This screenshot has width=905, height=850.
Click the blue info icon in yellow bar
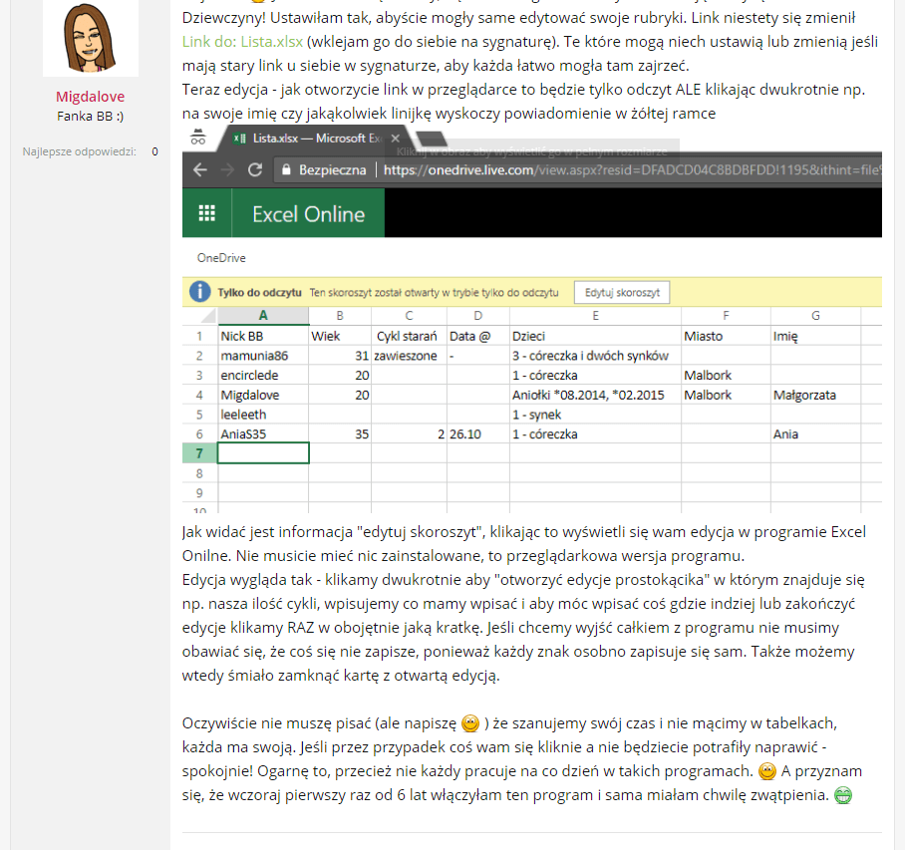tap(199, 292)
